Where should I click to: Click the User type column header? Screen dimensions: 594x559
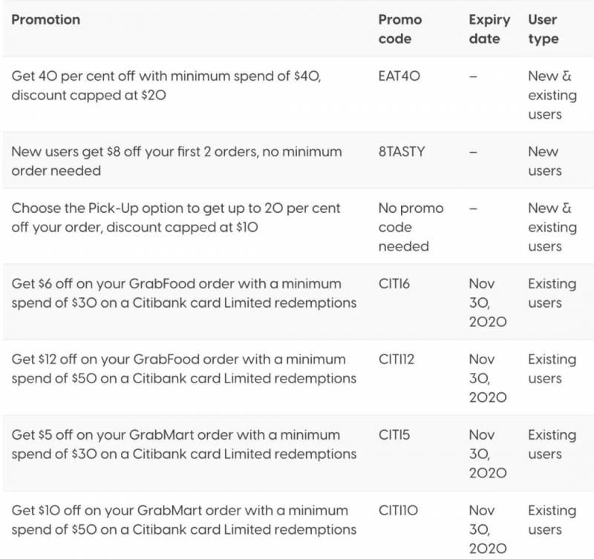point(544,29)
